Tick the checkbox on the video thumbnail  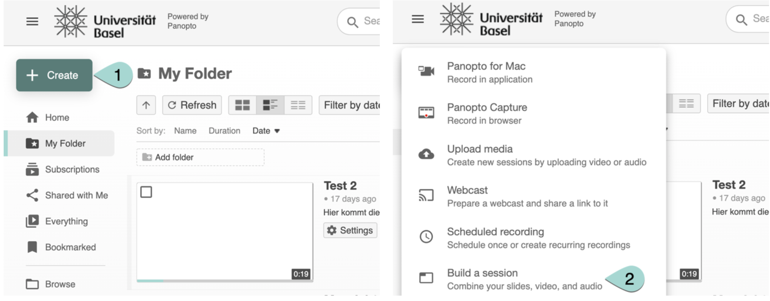(x=146, y=192)
